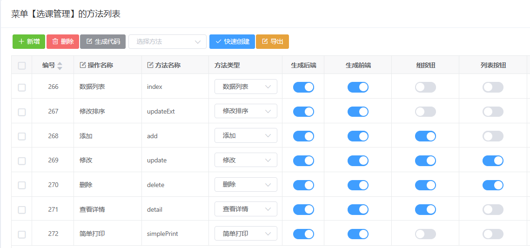Click the checkmark icon on 快速创建 button

click(x=218, y=41)
